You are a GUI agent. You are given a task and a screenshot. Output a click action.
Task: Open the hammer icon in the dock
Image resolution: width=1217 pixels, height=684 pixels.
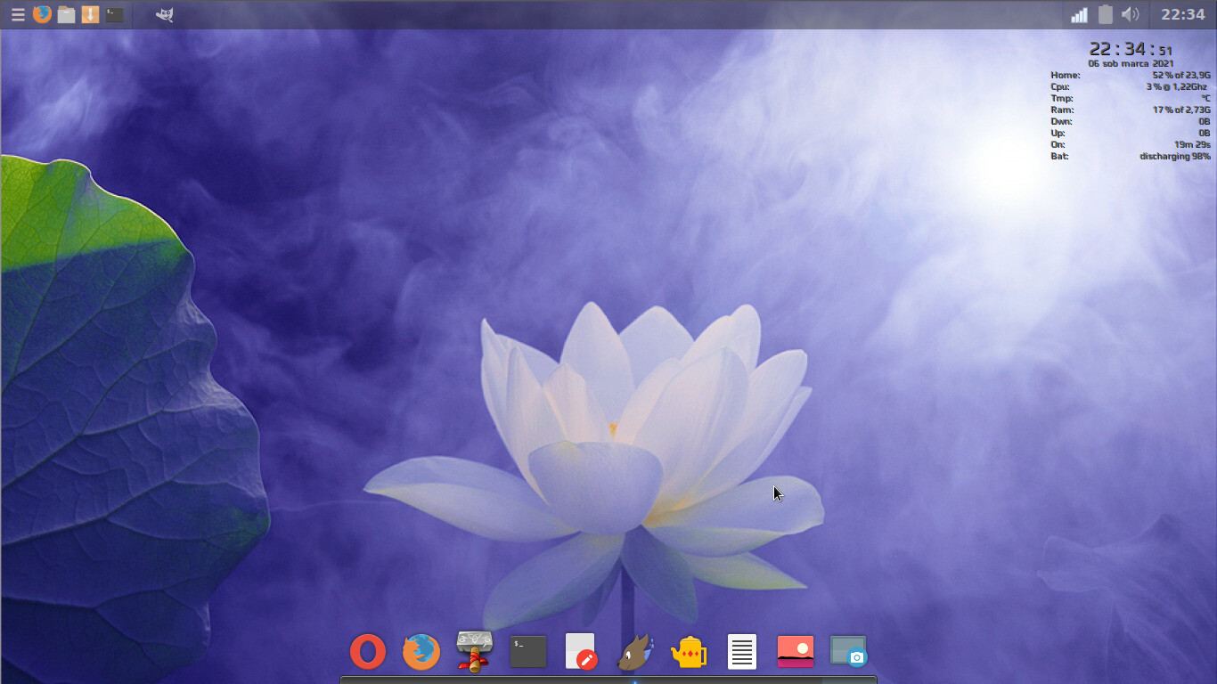[x=474, y=651]
